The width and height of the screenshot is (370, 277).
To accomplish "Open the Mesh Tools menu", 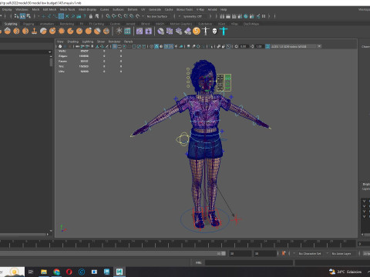I will tap(67, 9).
